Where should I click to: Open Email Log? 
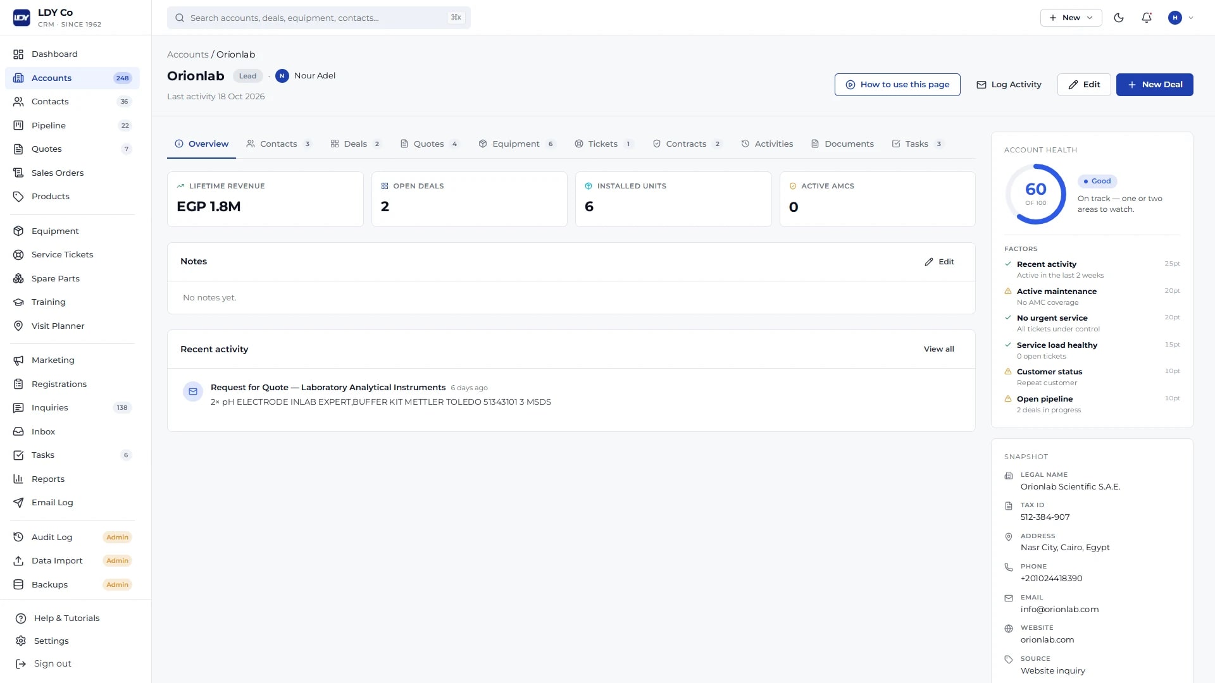[72, 503]
